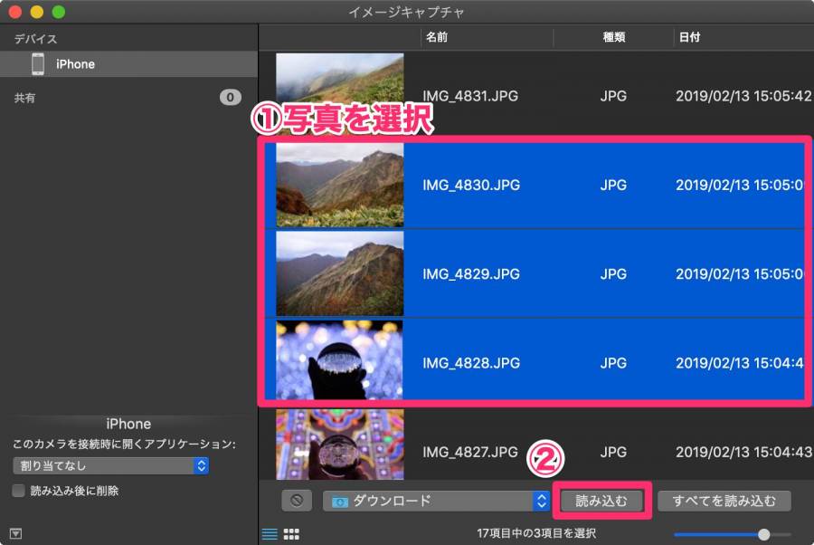Viewport: 814px width, 545px height.
Task: Click the selection status text 17項目中の3項目を選択
Action: point(536,533)
